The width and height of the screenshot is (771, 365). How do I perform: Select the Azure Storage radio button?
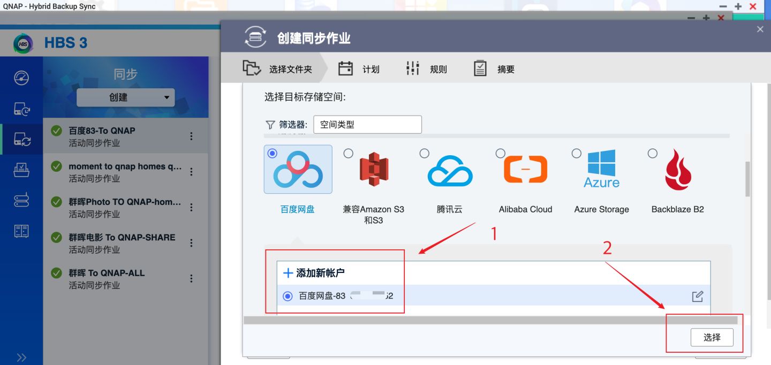pyautogui.click(x=576, y=153)
